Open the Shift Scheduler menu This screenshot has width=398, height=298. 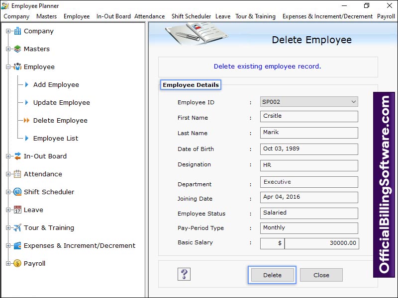coord(191,16)
